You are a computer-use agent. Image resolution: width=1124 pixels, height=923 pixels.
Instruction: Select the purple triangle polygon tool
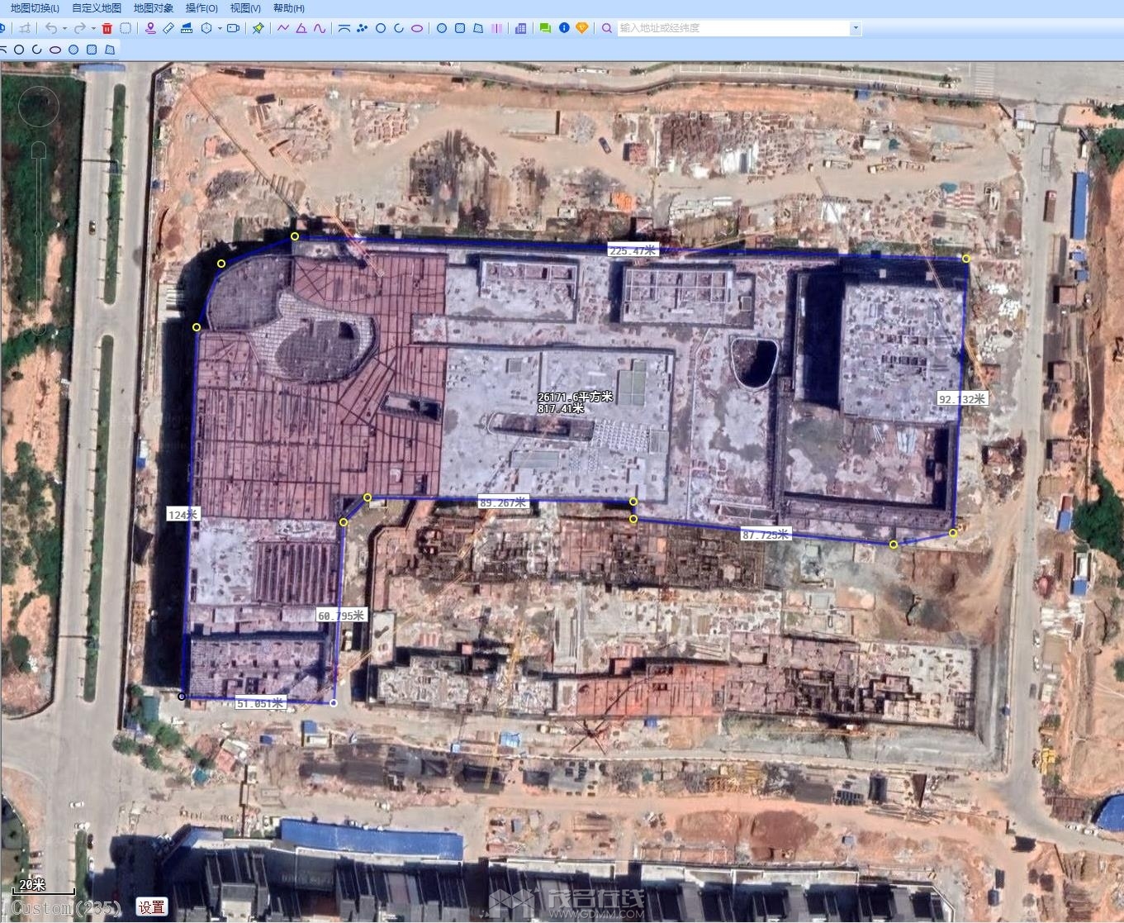(301, 28)
